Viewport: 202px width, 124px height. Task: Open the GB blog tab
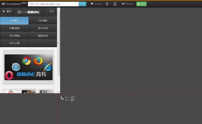[x=43, y=21]
